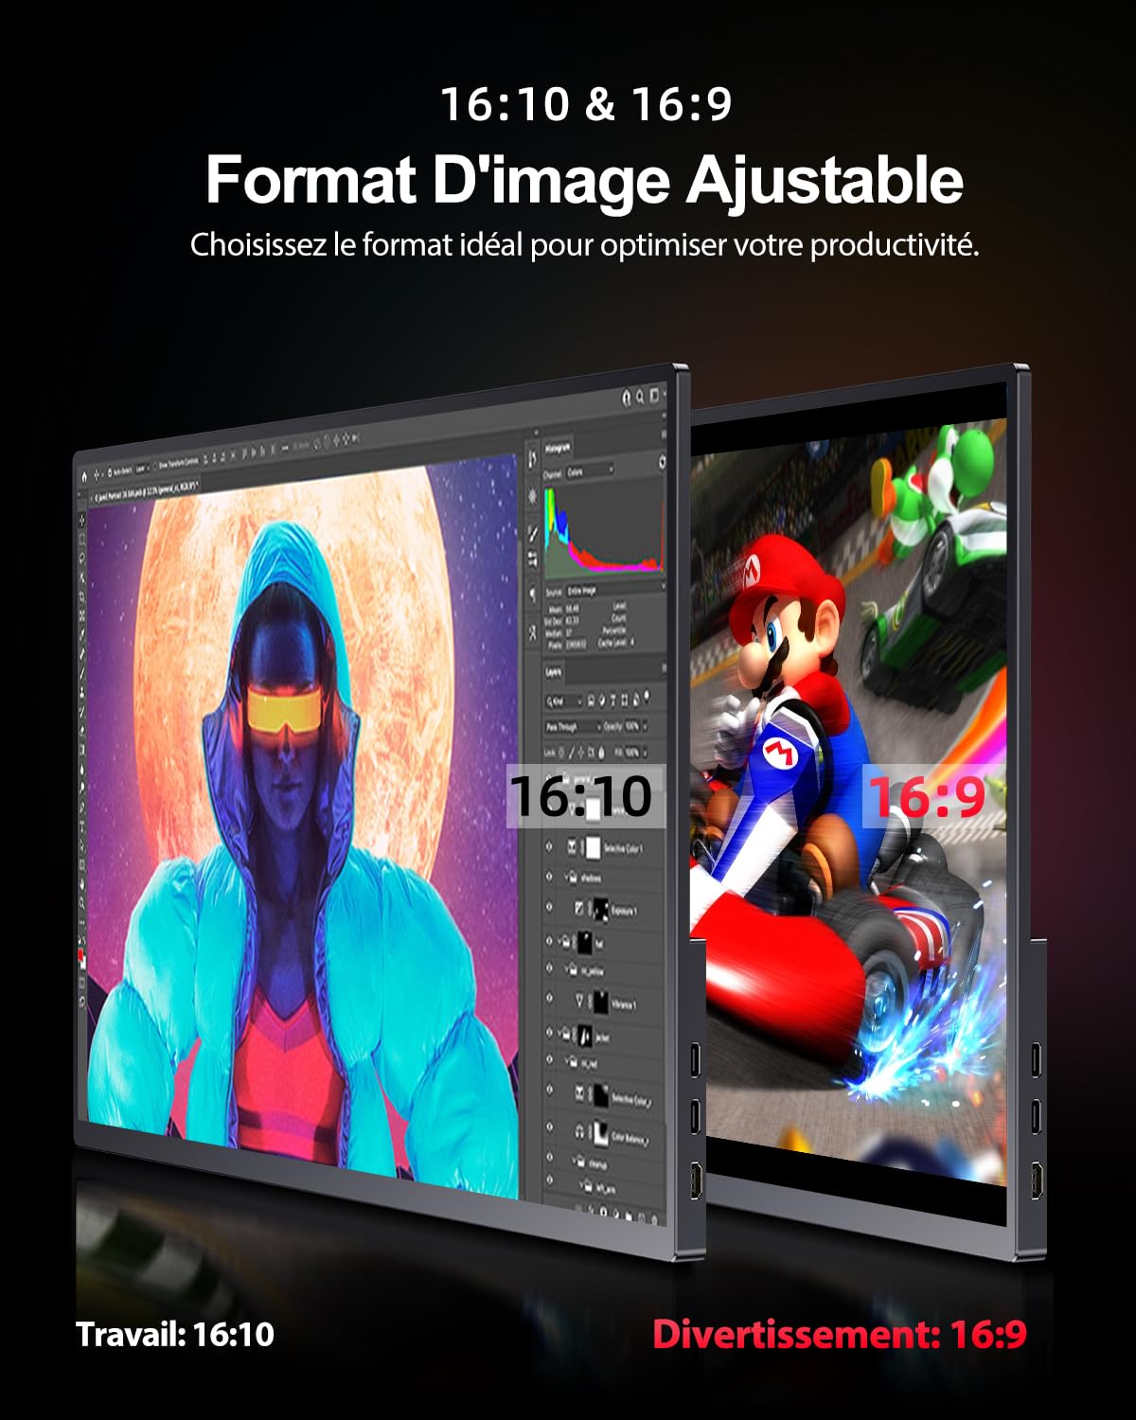Filter layers by type layers icon
Viewport: 1136px width, 1420px height.
[613, 701]
